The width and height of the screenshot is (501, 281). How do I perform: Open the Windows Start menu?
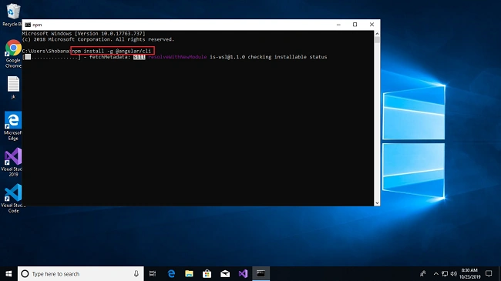8,273
